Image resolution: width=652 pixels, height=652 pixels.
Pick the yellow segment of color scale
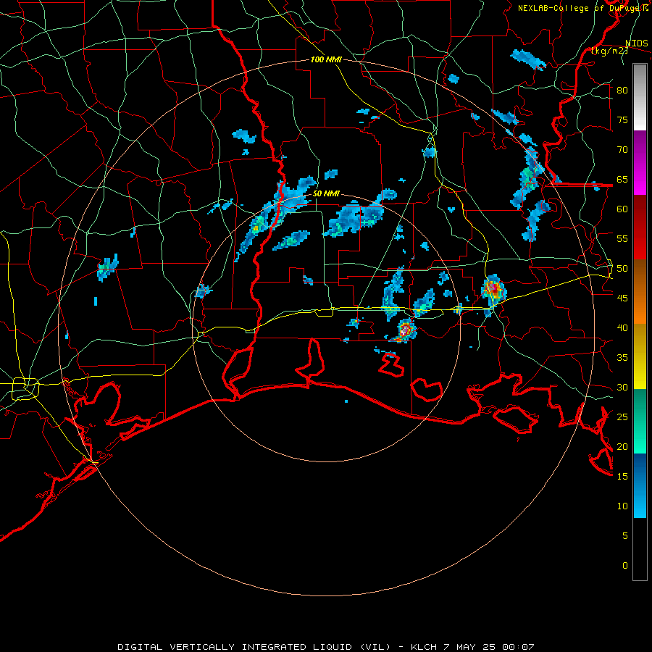640,356
